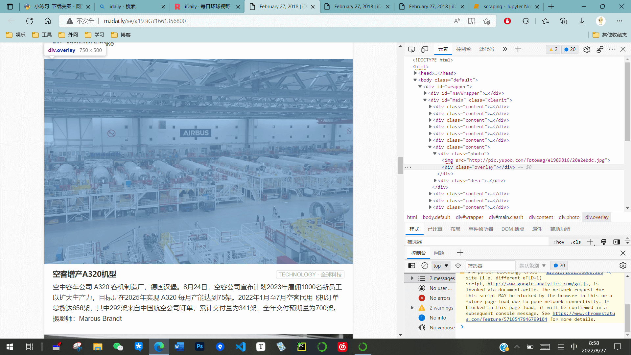
Task: Select body.default in breadcrumb
Action: point(436,217)
